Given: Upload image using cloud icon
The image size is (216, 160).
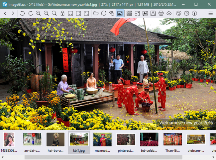Looking at the screenshot, I should tap(169, 13).
